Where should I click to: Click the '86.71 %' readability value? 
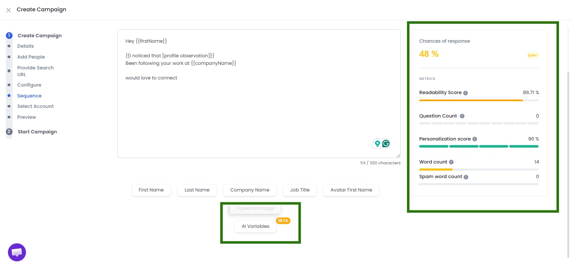coord(531,92)
